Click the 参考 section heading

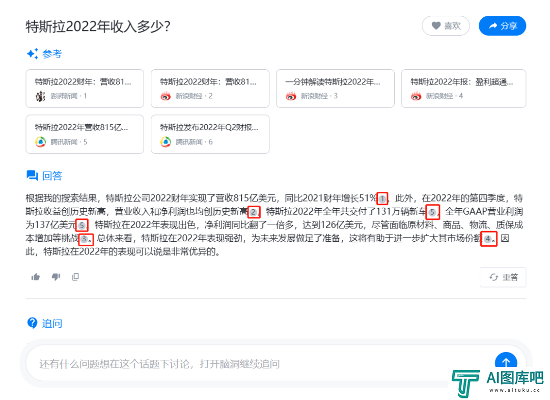pyautogui.click(x=52, y=53)
